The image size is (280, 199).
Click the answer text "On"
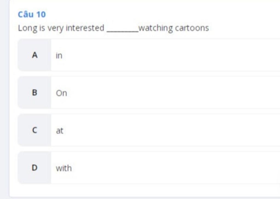[62, 93]
